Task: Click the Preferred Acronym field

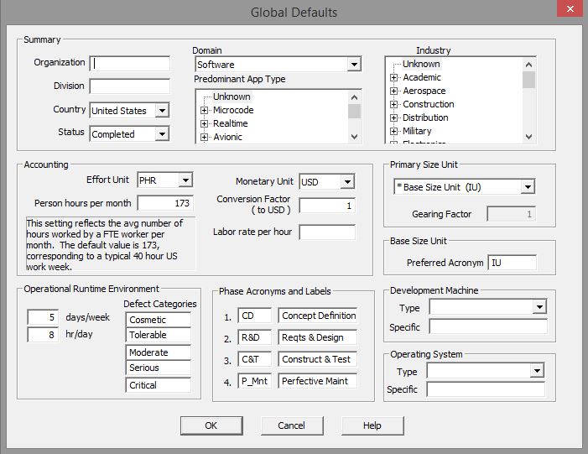Action: pyautogui.click(x=512, y=263)
